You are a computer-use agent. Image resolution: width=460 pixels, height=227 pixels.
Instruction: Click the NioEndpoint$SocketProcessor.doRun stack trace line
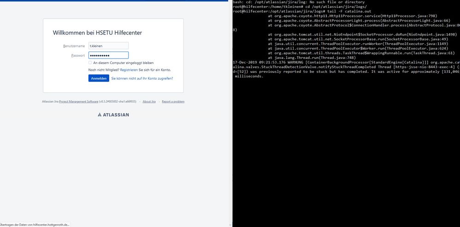point(362,34)
